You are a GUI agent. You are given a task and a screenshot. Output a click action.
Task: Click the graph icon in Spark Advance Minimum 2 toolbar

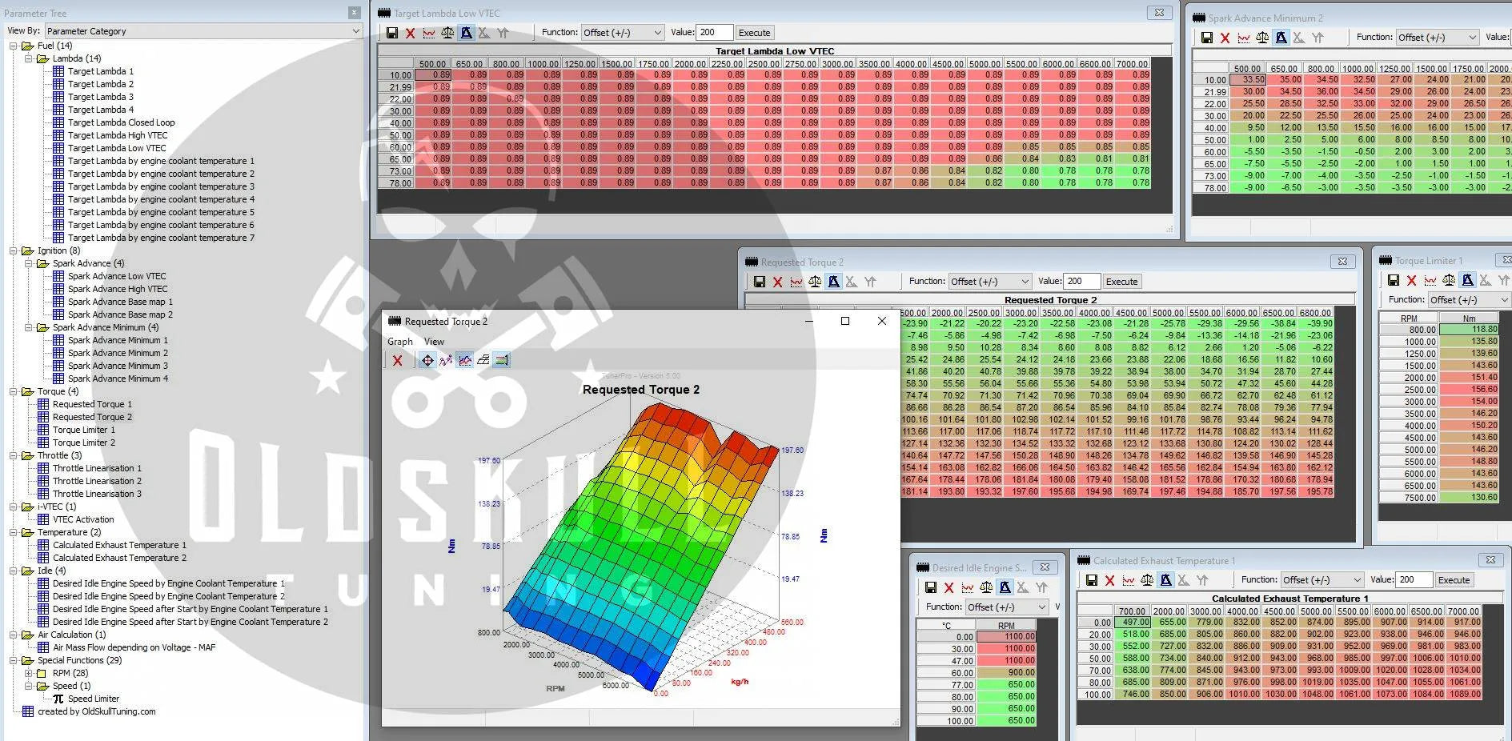click(x=1243, y=38)
